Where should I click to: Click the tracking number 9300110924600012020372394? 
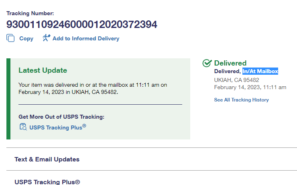(81, 25)
